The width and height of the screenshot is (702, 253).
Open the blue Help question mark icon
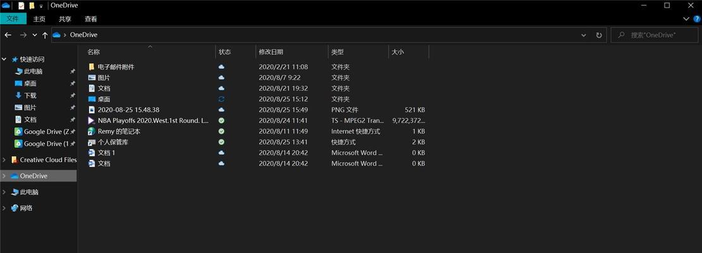click(696, 19)
